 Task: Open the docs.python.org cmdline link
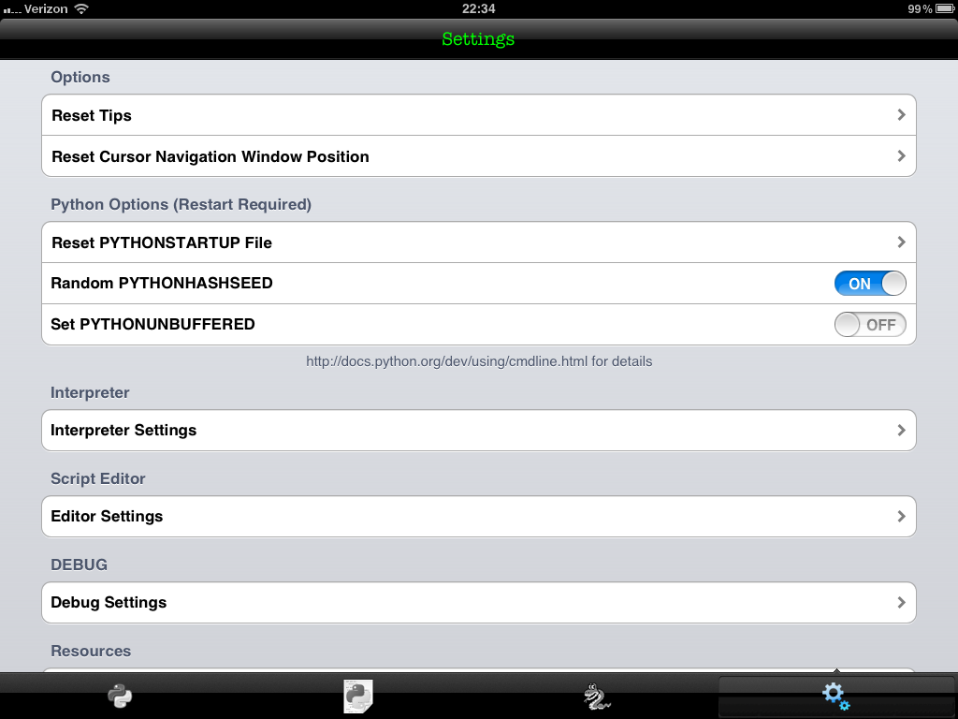tap(446, 361)
